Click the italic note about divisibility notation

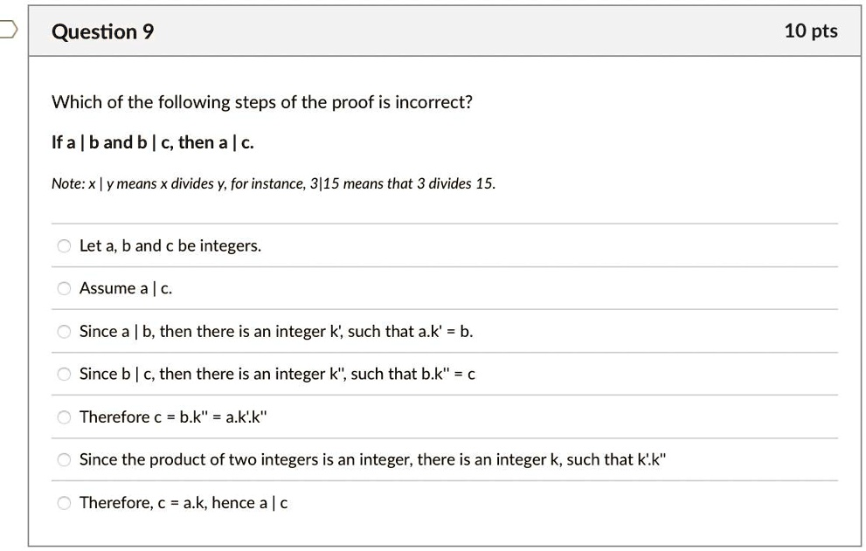pyautogui.click(x=273, y=183)
